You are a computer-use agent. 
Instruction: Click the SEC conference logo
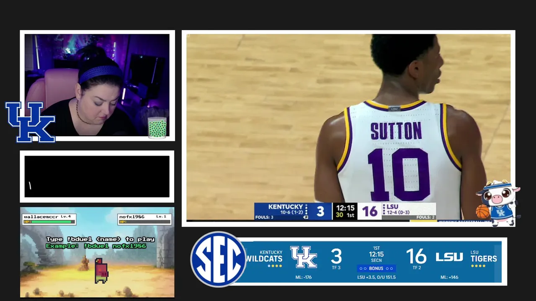tap(218, 259)
